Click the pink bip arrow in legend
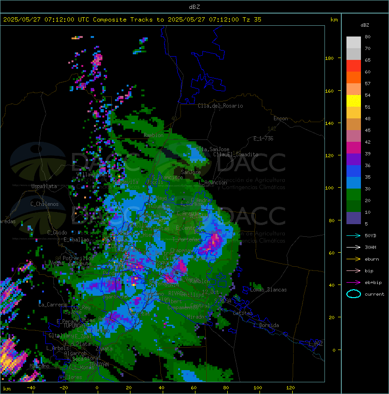 tap(353, 271)
